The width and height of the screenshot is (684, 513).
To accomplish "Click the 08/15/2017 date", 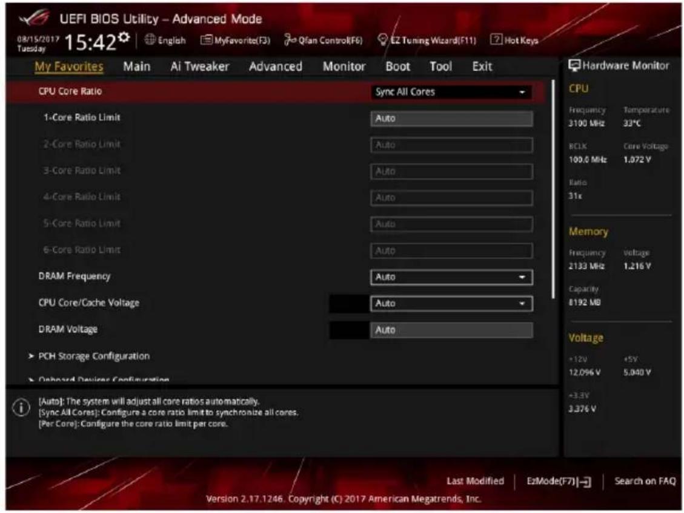I will tap(38, 39).
